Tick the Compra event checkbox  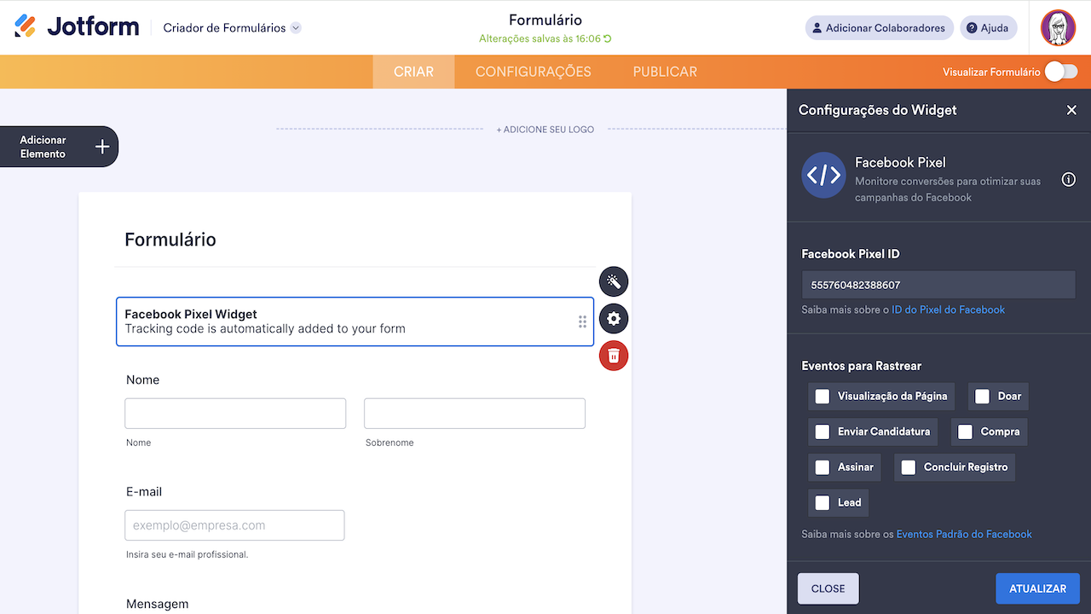click(965, 432)
